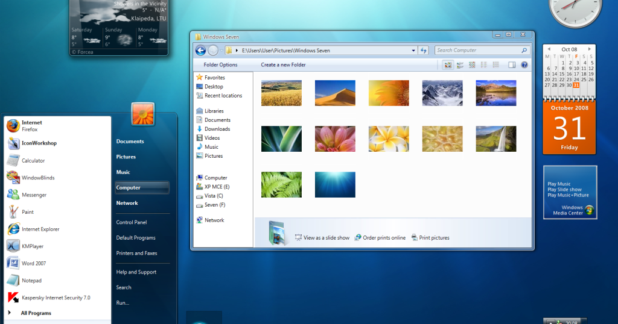
Task: Click Order prints online link
Action: click(380, 237)
